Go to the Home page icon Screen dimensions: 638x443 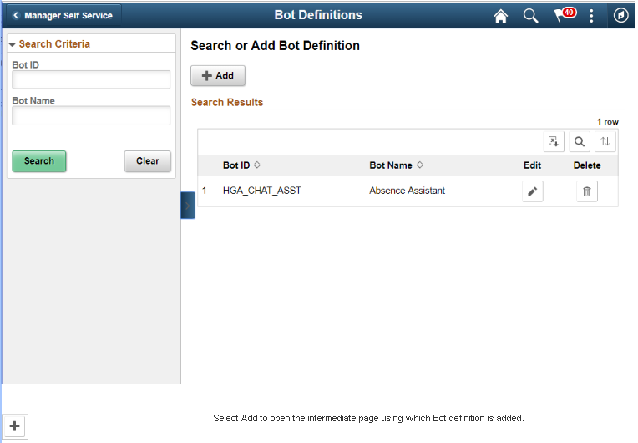tap(501, 16)
